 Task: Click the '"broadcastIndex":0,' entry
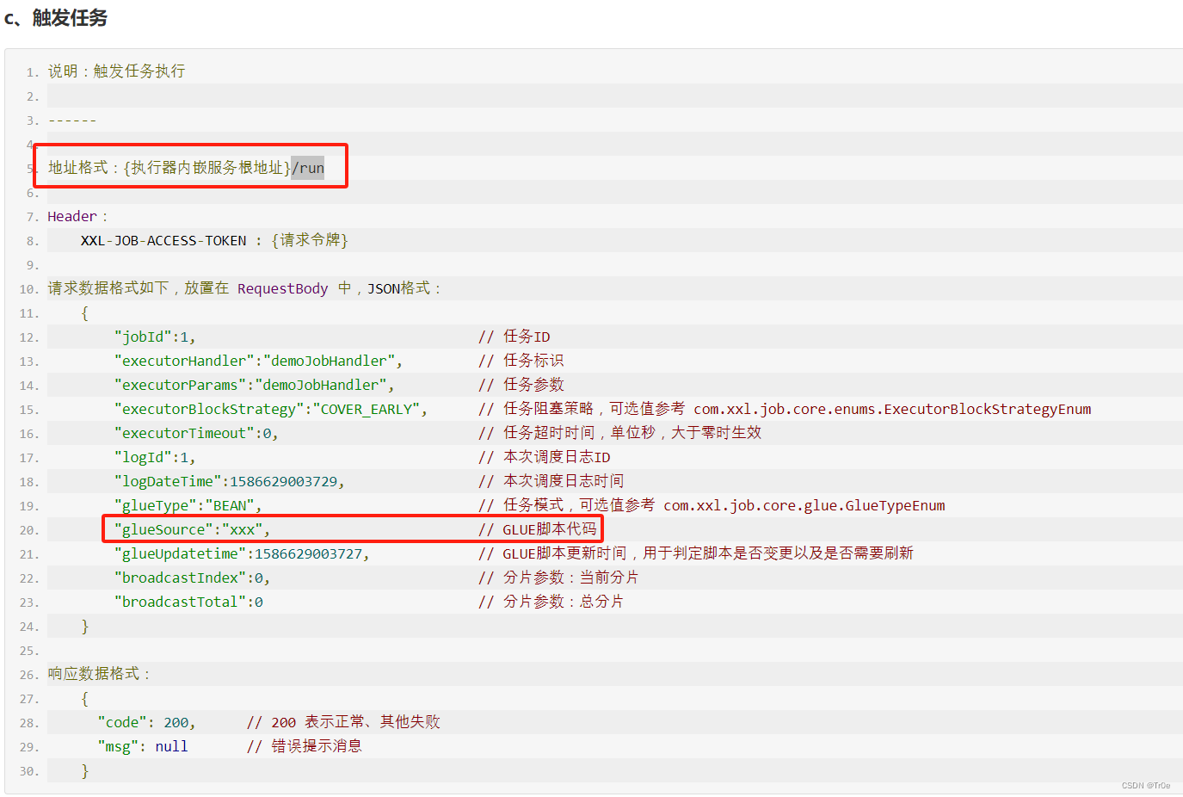pos(193,578)
